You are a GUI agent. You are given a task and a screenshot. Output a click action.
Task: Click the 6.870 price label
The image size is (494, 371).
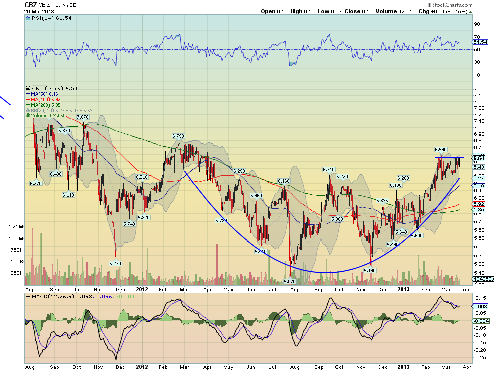pos(64,130)
